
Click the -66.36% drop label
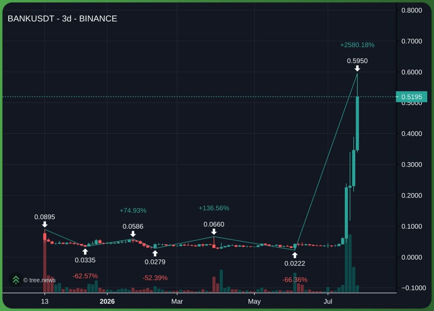(295, 279)
